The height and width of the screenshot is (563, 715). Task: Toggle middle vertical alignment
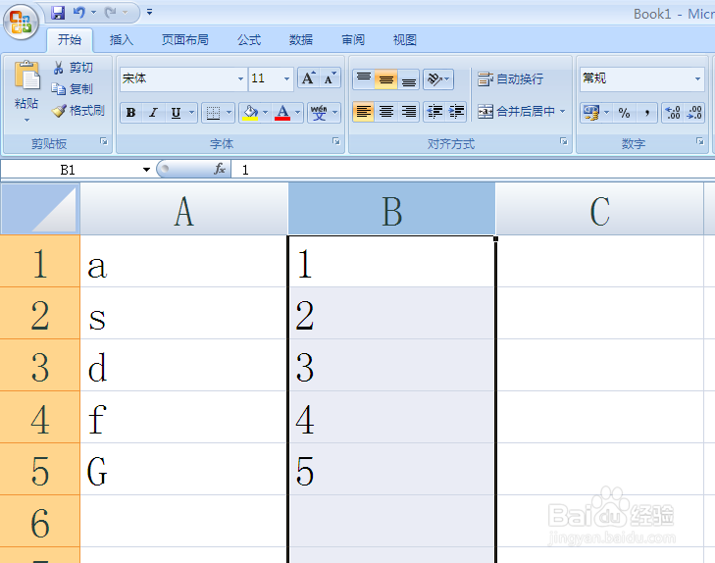point(385,78)
